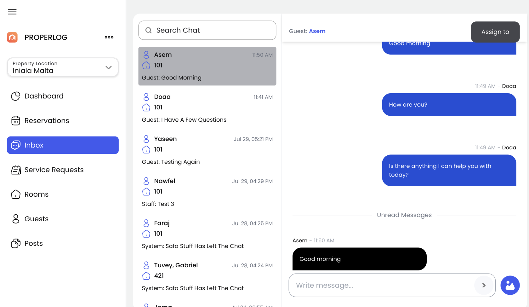Open the Posts section
The image size is (529, 307).
34,244
